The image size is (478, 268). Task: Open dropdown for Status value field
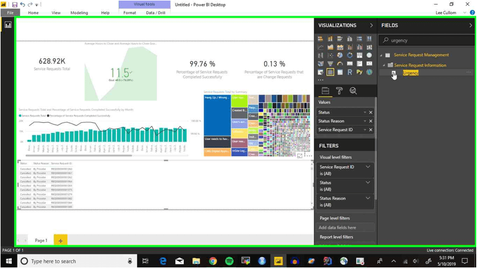coord(364,112)
